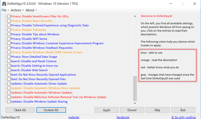Tick Disable Windows Update Sharing checkbox
The height and width of the screenshot is (119, 201).
tap(9, 102)
